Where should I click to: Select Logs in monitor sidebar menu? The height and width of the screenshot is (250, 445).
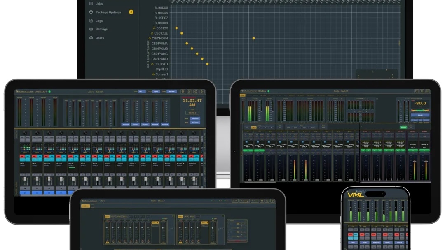click(99, 21)
